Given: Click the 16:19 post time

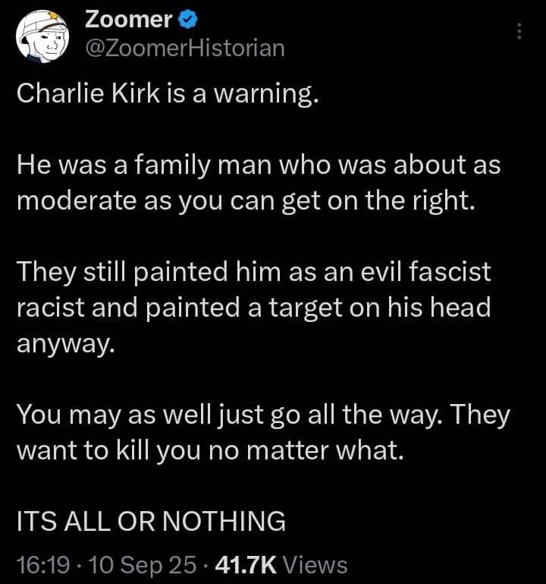Looking at the screenshot, I should 42,564.
